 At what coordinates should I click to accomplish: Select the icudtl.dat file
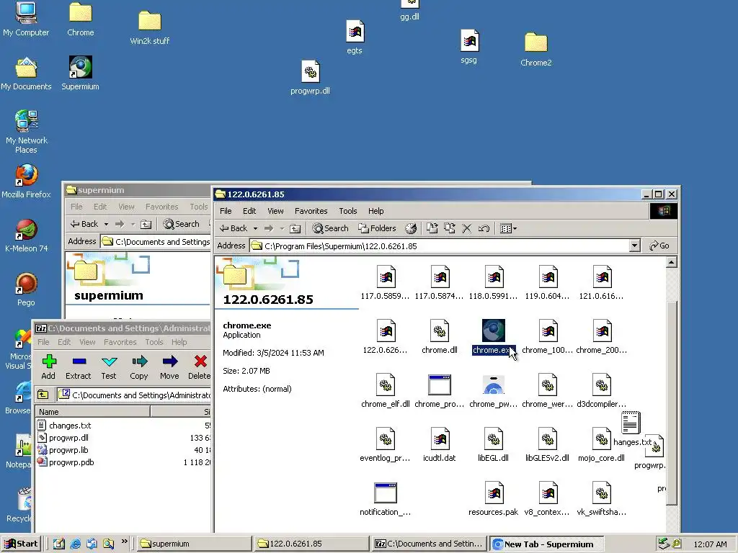click(439, 444)
